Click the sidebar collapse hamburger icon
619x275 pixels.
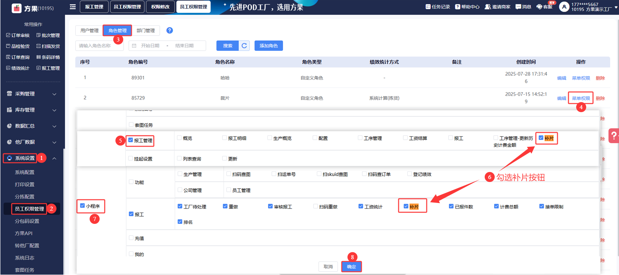73,7
